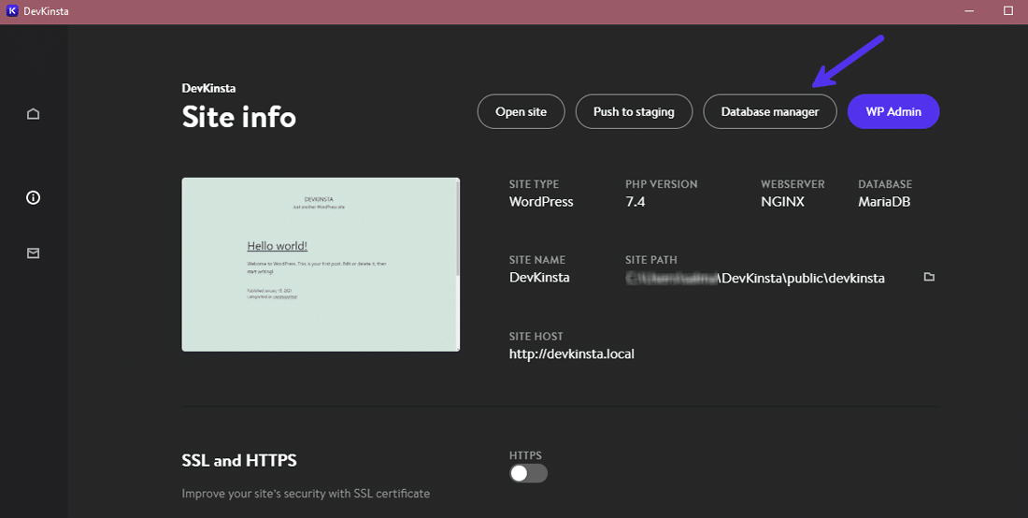
Task: Click Hello world! title in preview
Action: pyautogui.click(x=277, y=246)
